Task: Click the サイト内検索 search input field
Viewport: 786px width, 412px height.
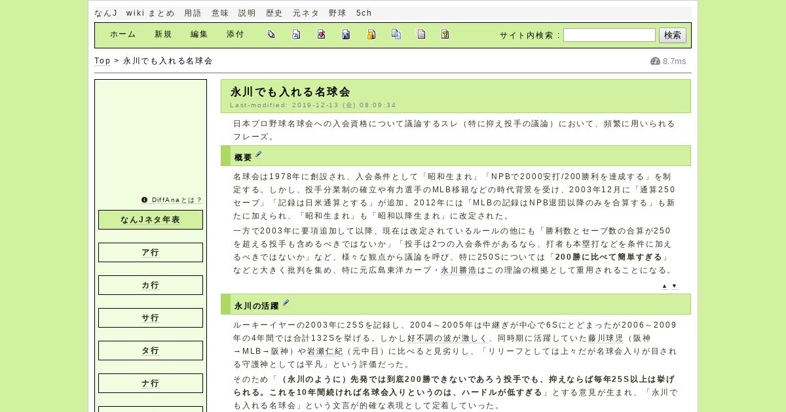Action: click(x=609, y=35)
